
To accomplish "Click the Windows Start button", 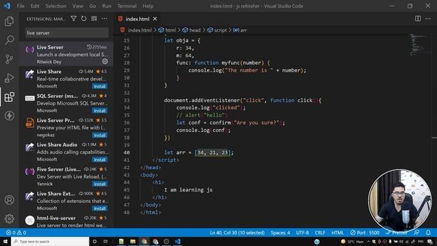I will [x=5, y=241].
